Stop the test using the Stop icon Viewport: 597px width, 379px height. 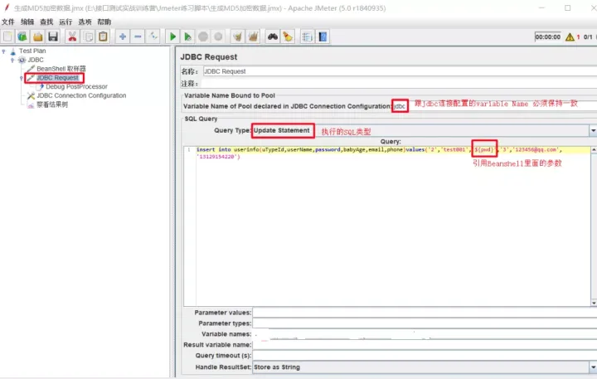pyautogui.click(x=203, y=37)
